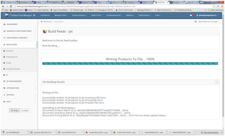This screenshot has width=225, height=136.
Task: Collapse BUILD FEEDS sidebar section
Action: pyautogui.click(x=19, y=45)
